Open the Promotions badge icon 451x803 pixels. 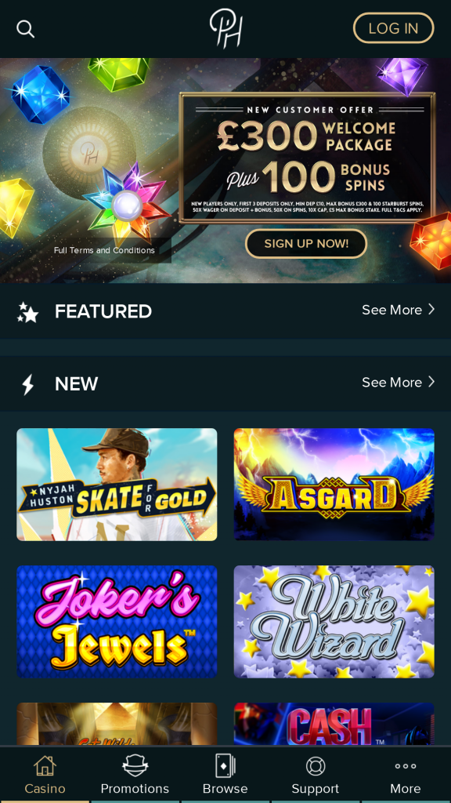(x=135, y=765)
